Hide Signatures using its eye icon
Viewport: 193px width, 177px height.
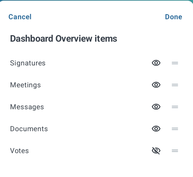[x=156, y=63]
